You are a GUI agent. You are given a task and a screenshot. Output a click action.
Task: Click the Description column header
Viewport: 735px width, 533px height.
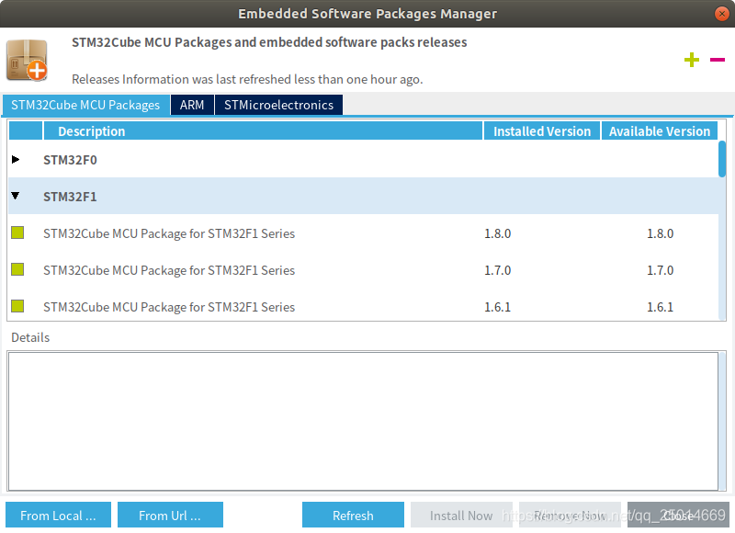click(x=91, y=130)
